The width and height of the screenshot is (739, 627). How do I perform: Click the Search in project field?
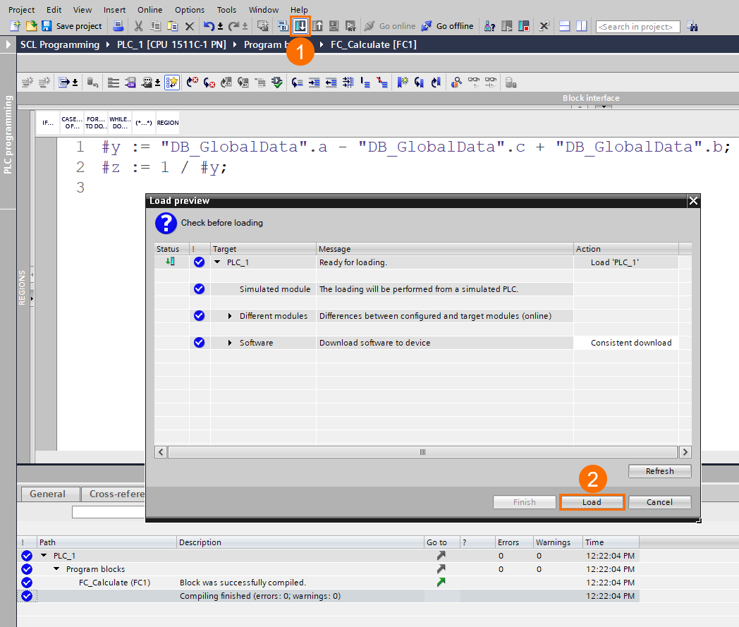pyautogui.click(x=637, y=27)
